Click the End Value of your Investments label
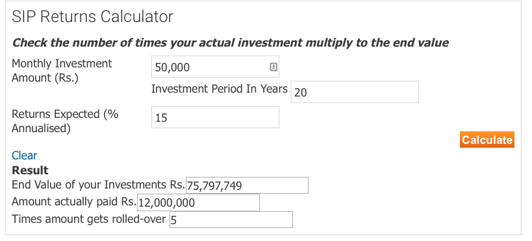The width and height of the screenshot is (532, 241). pos(98,185)
